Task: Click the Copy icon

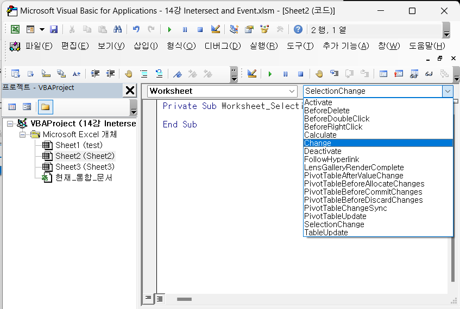Action: click(x=87, y=30)
